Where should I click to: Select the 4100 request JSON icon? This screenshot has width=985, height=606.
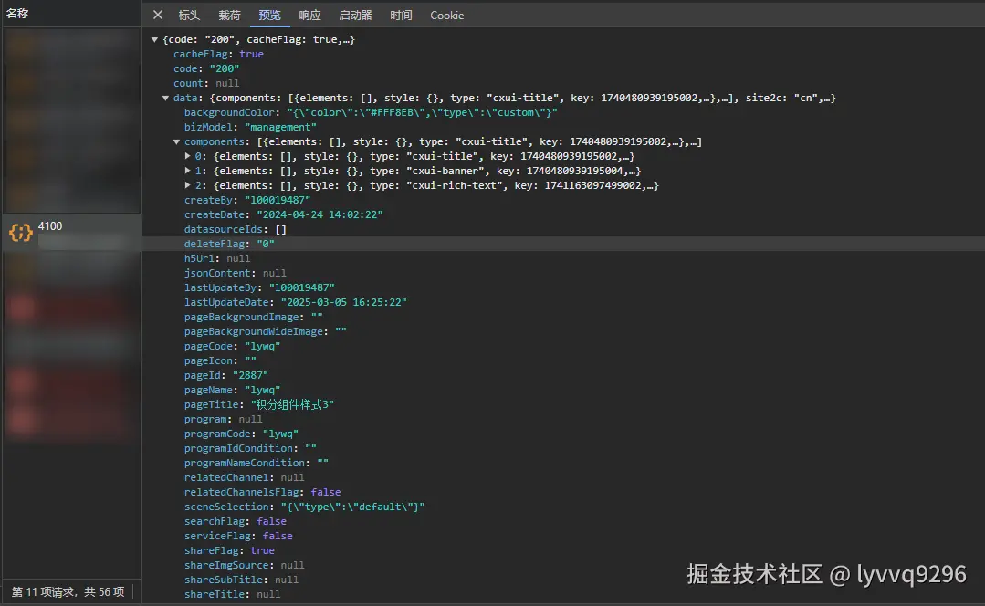click(x=21, y=233)
